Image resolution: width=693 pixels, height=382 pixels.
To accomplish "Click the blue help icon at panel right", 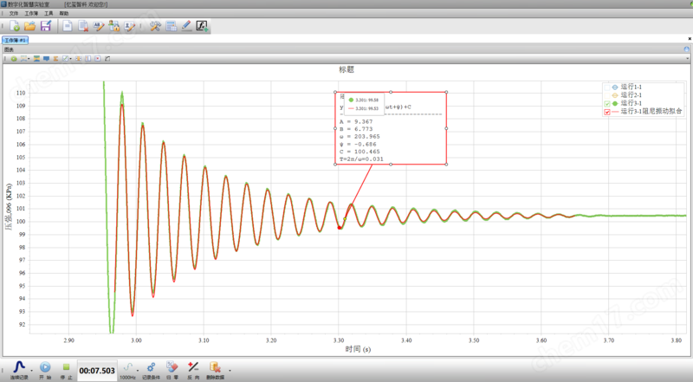I will click(686, 49).
